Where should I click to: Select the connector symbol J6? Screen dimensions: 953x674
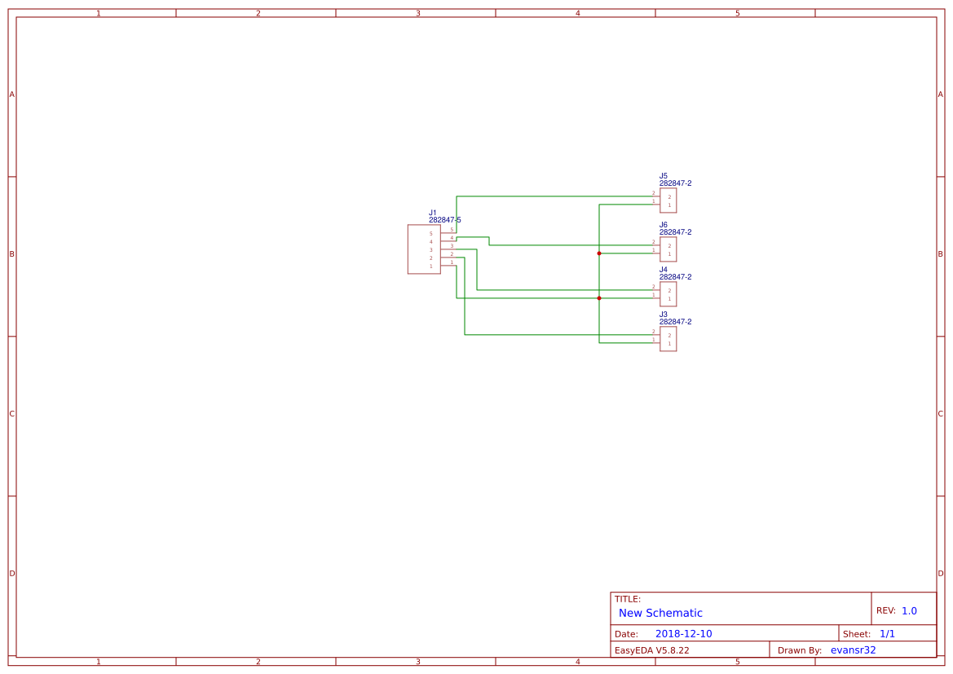(668, 249)
